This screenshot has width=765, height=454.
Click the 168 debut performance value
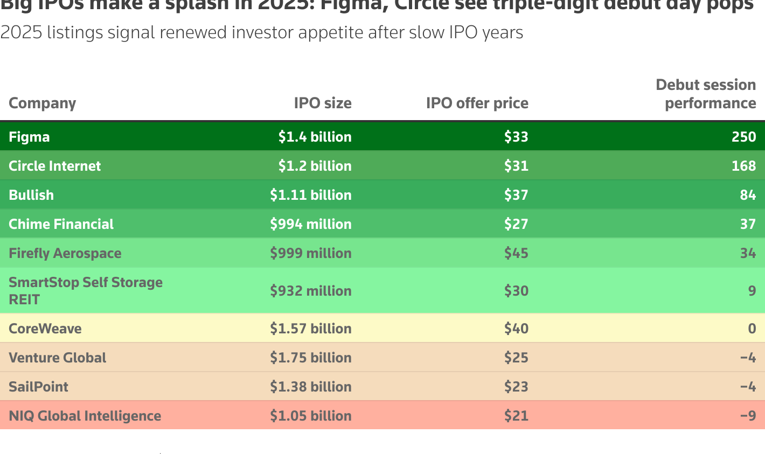744,166
